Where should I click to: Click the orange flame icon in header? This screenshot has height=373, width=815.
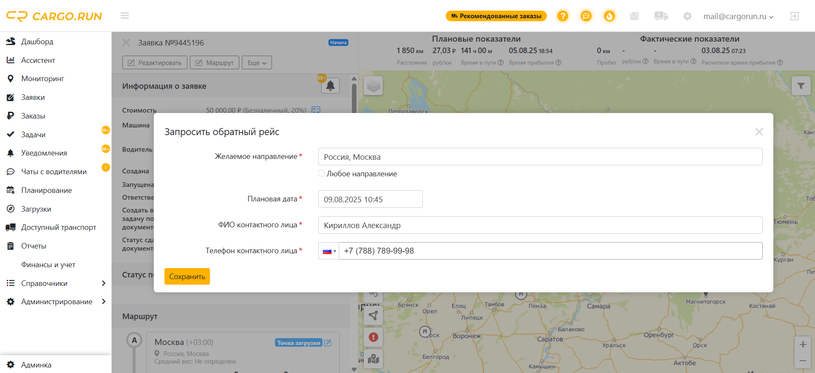[609, 16]
